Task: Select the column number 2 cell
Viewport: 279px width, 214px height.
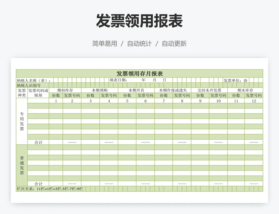Action: 72,101
